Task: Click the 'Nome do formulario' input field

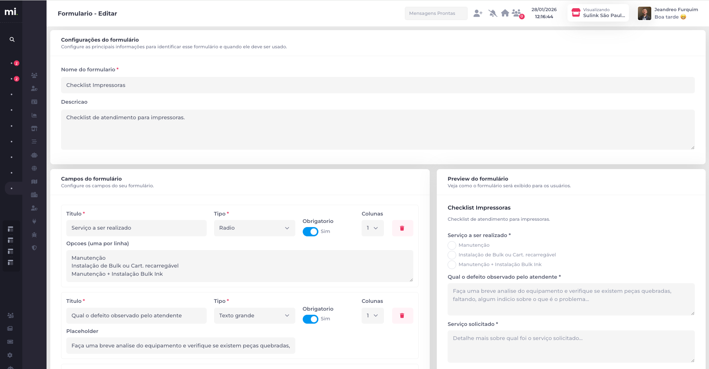Action: (378, 85)
